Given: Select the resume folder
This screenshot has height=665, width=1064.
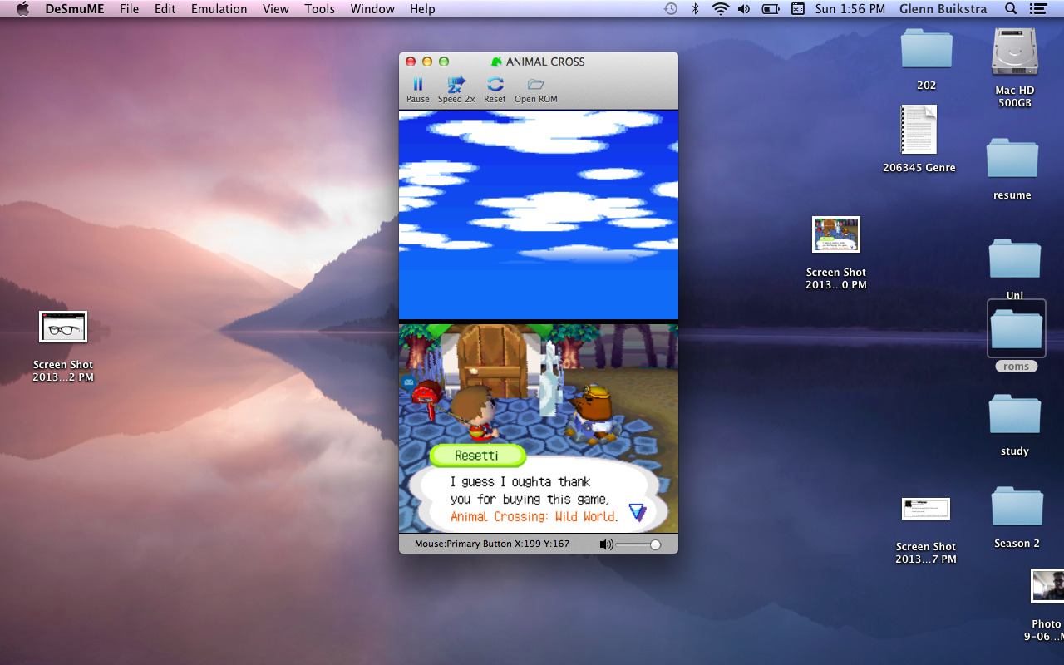Looking at the screenshot, I should click(1012, 160).
